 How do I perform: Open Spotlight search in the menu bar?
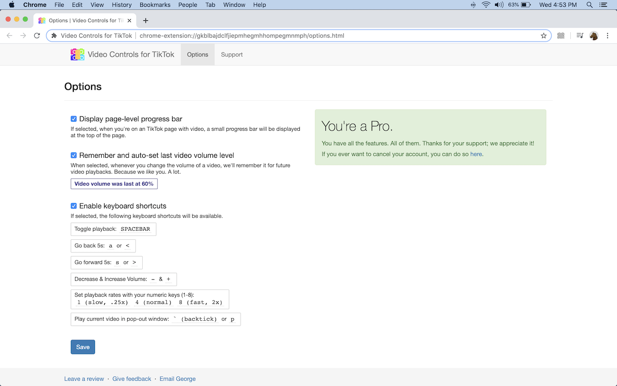click(x=590, y=5)
